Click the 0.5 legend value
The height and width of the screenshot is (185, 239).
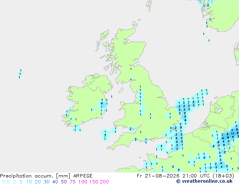point(6,182)
